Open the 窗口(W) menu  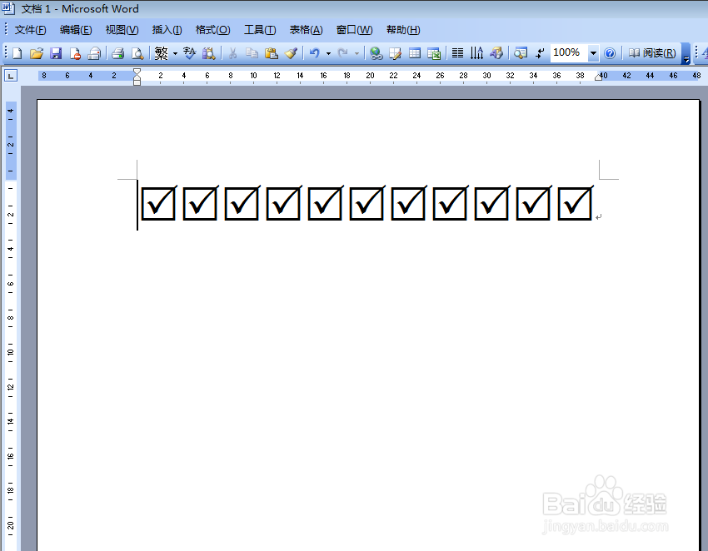(355, 30)
